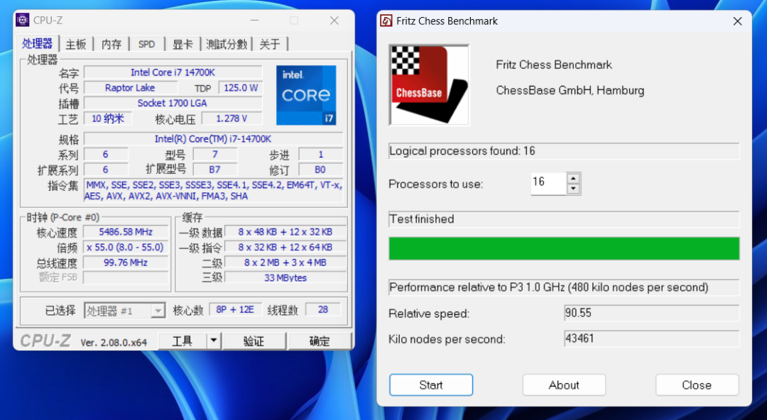The image size is (767, 420).
Task: Open the About dialog in Fritz
Action: pos(564,385)
